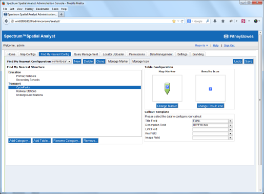This screenshot has width=264, height=194.
Task: Click Add Table button
Action: tap(42, 141)
